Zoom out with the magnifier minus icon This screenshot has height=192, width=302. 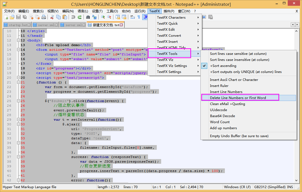pos(109,17)
